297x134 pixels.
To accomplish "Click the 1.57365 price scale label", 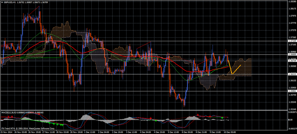I will (x=292, y=37).
